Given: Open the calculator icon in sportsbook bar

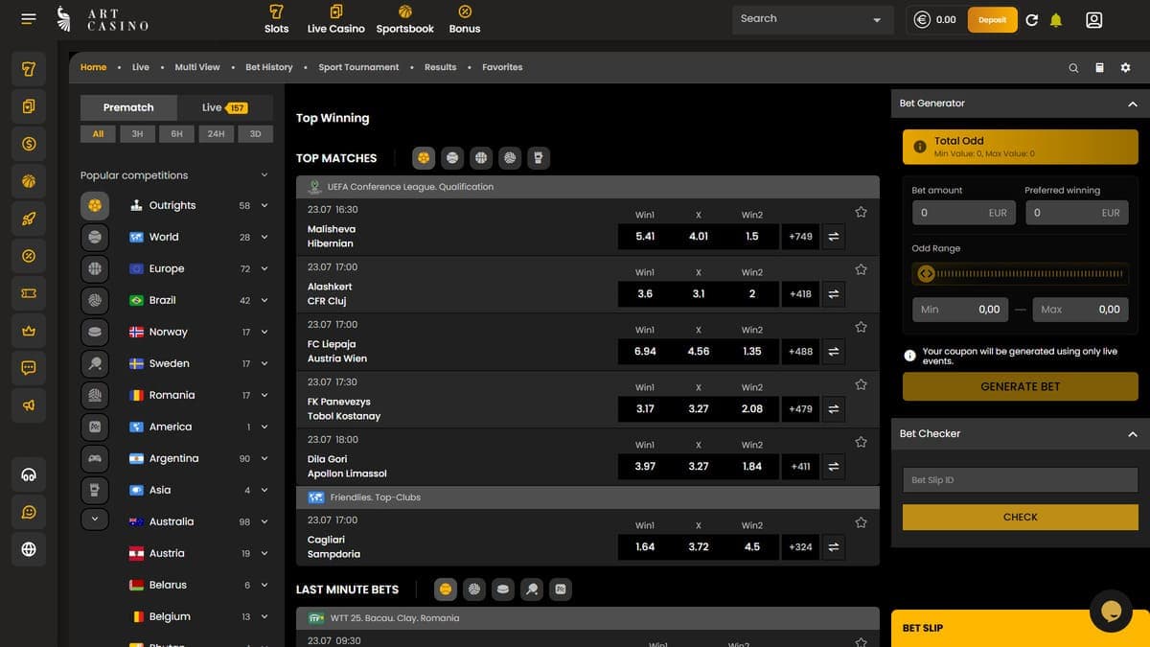Looking at the screenshot, I should click(x=1099, y=68).
